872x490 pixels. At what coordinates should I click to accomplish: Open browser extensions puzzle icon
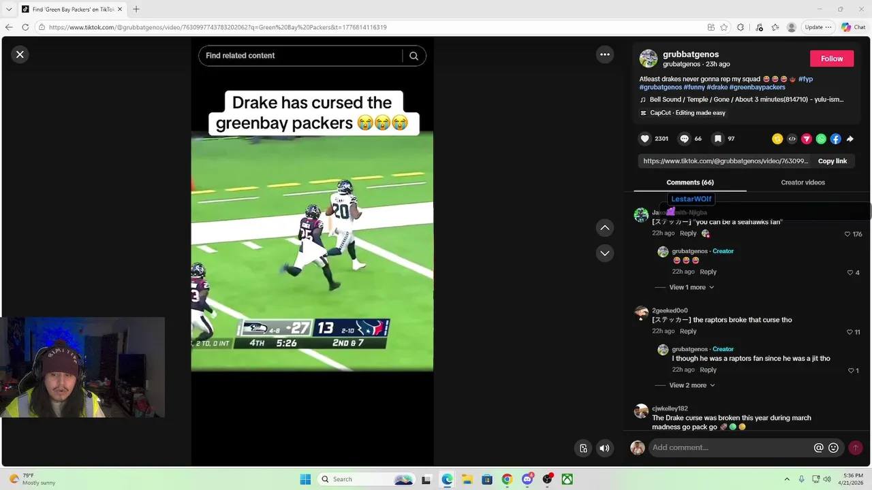tap(741, 27)
